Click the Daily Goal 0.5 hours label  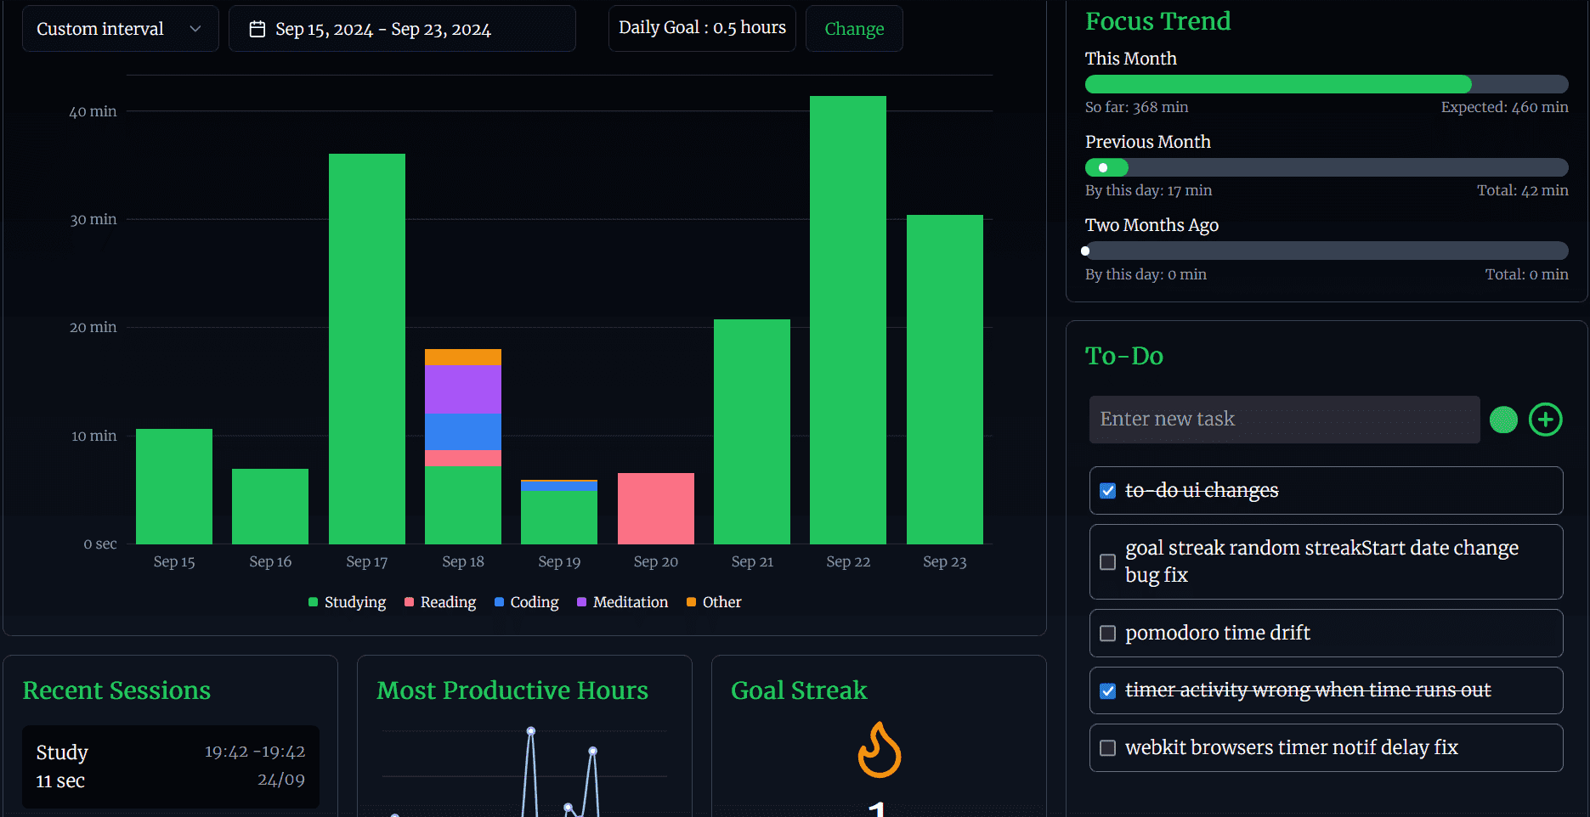pyautogui.click(x=702, y=28)
